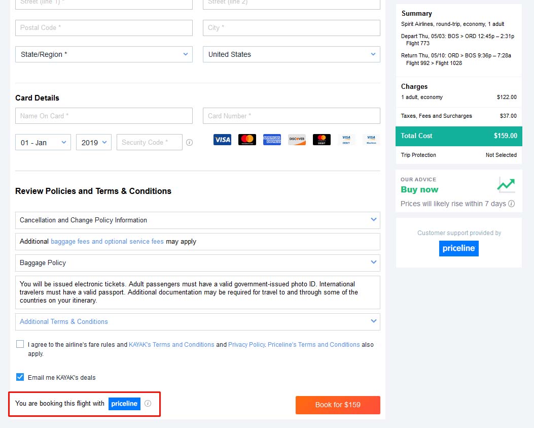Open the United States country dropdown

[291, 54]
